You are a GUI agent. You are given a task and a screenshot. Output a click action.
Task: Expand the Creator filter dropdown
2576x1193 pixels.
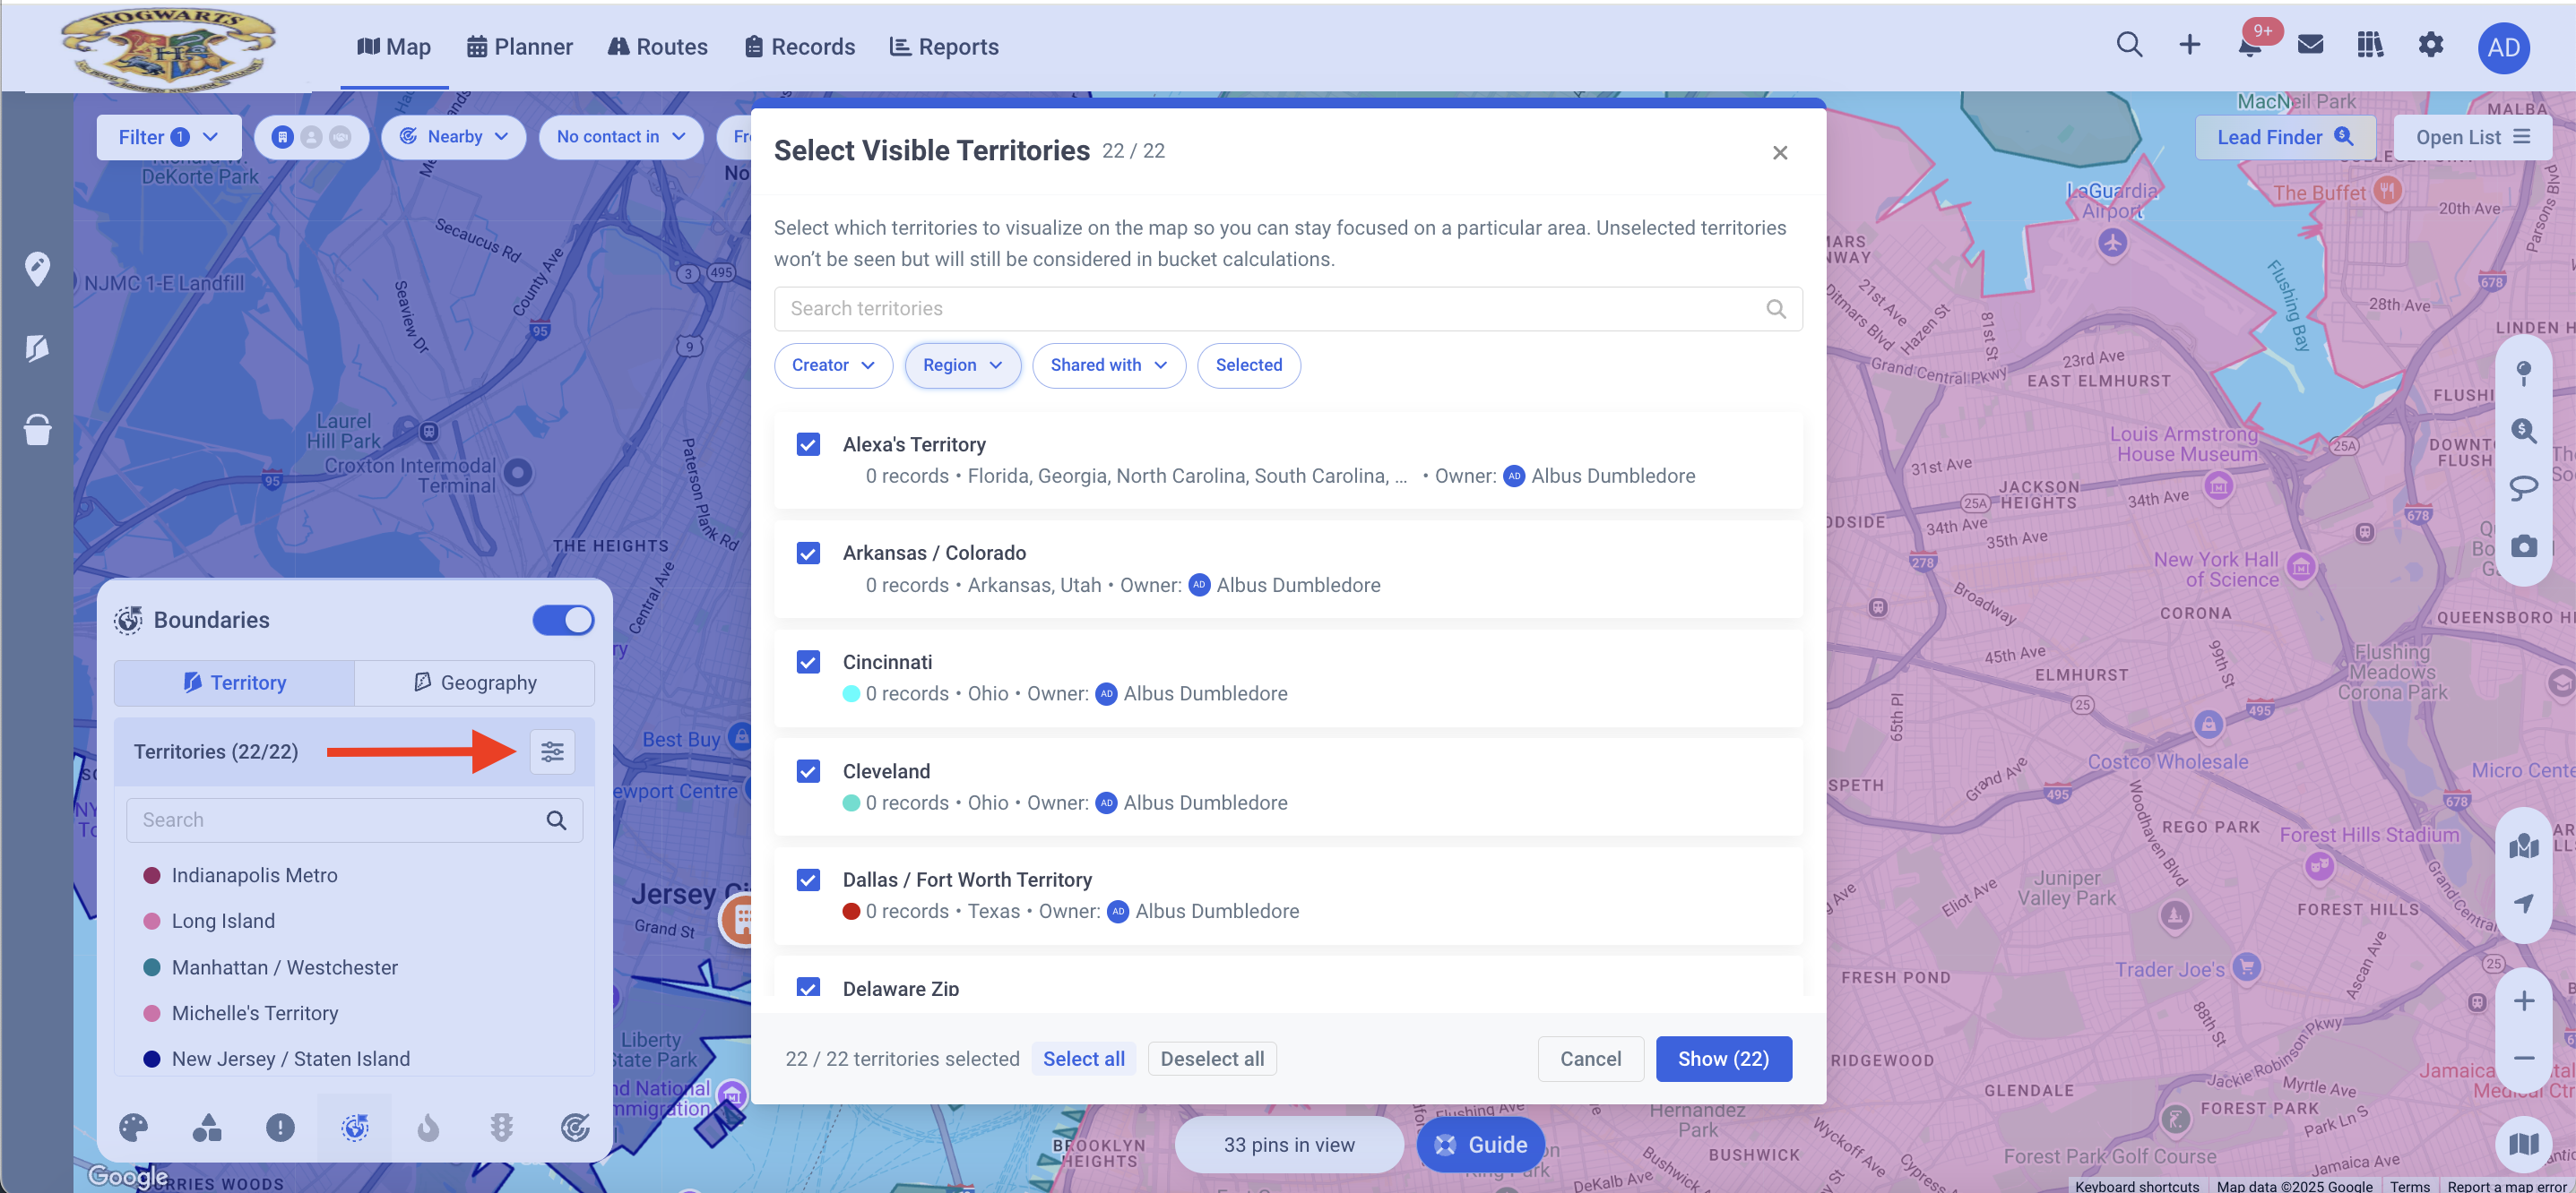[x=832, y=365]
